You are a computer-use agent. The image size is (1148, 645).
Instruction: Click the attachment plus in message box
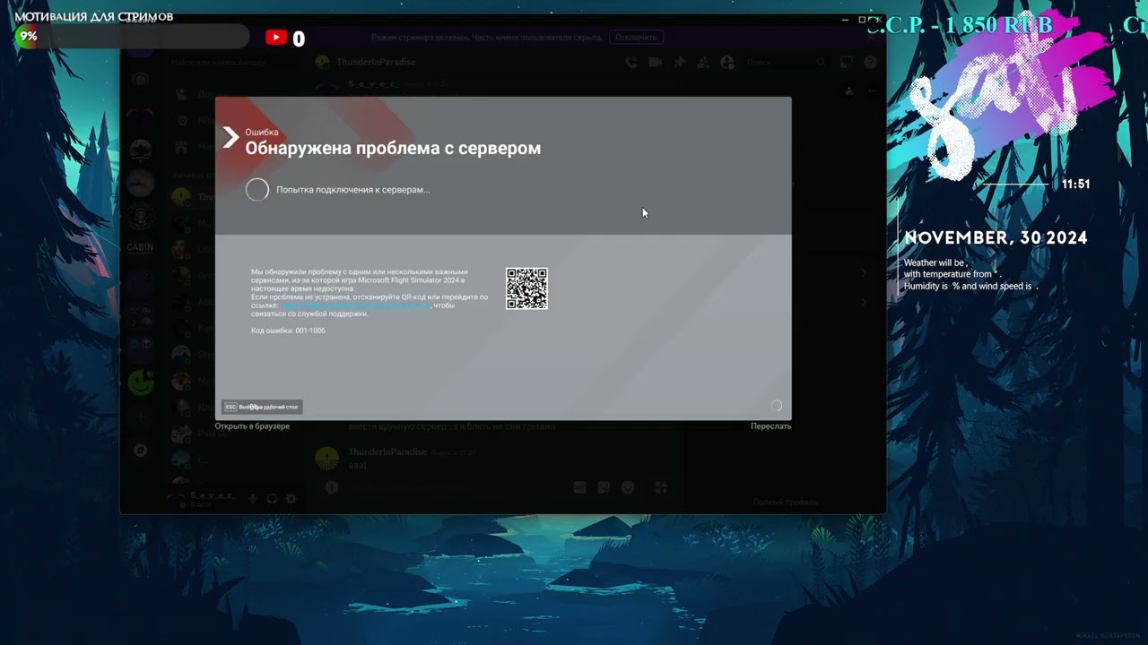coord(331,487)
